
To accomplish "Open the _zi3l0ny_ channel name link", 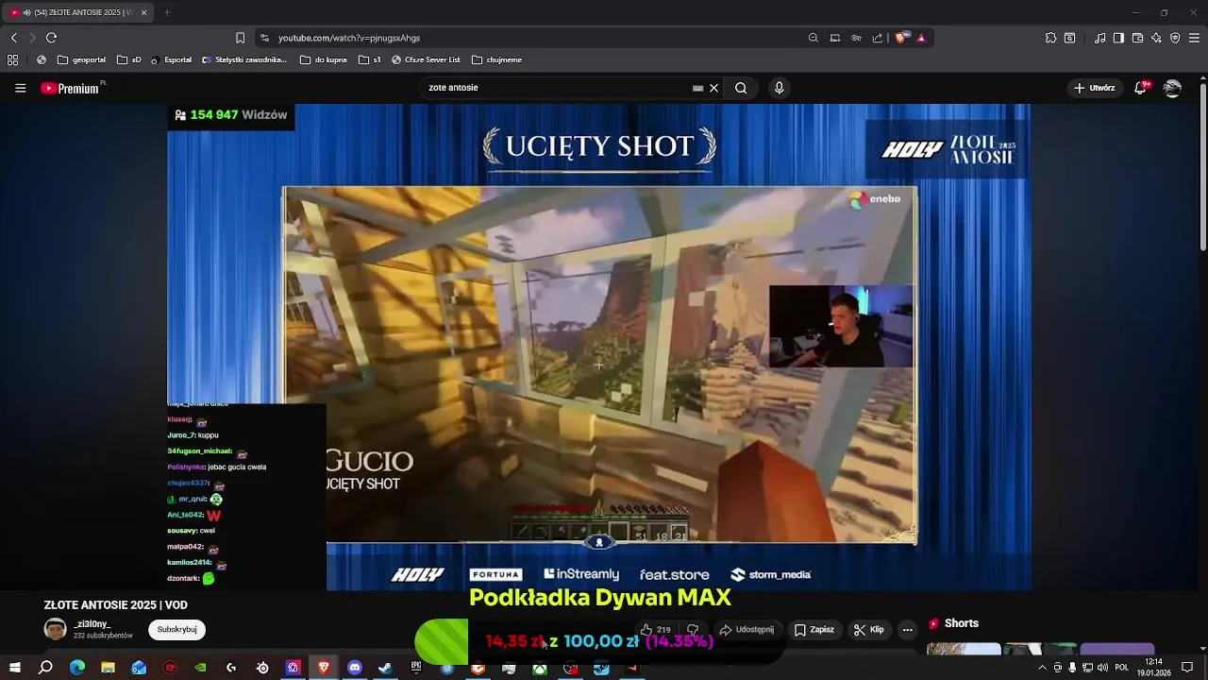I will 92,624.
